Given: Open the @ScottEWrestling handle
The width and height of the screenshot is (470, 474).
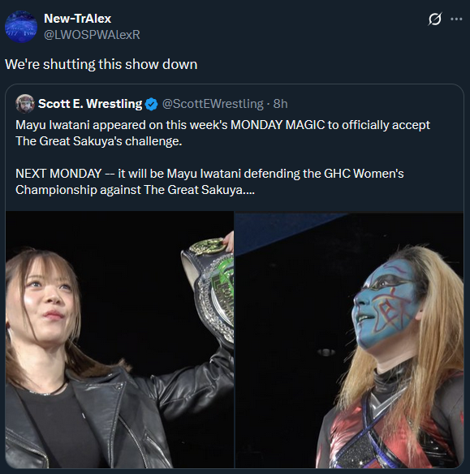Looking at the screenshot, I should pyautogui.click(x=213, y=104).
